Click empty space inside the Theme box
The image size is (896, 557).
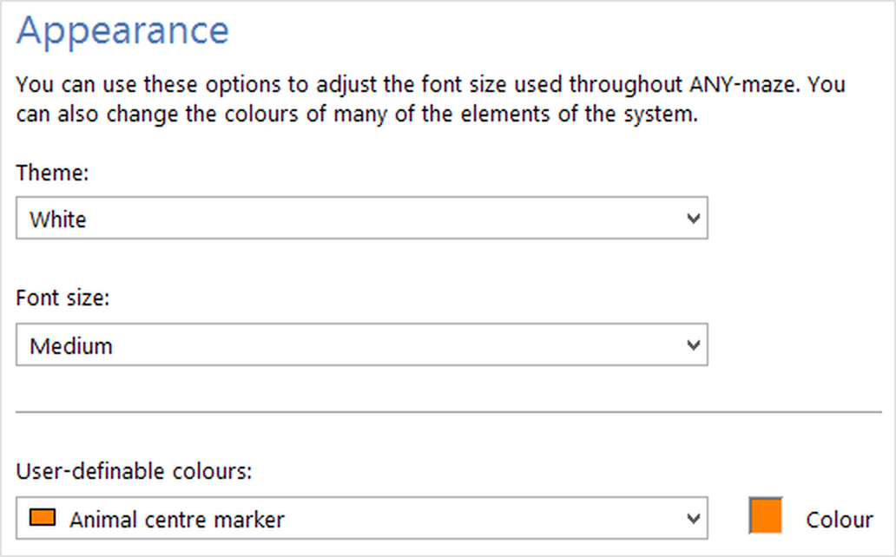(x=391, y=220)
